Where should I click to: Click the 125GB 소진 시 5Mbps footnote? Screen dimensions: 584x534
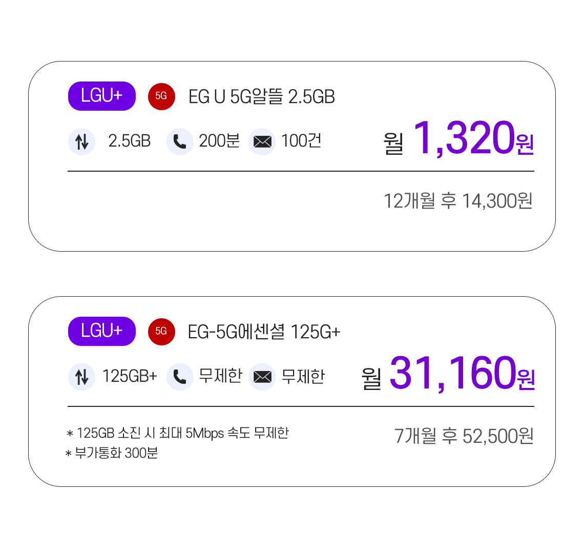point(177,434)
